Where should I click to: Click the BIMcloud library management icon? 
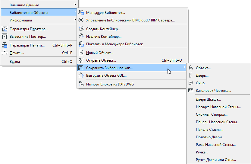[x=81, y=20]
